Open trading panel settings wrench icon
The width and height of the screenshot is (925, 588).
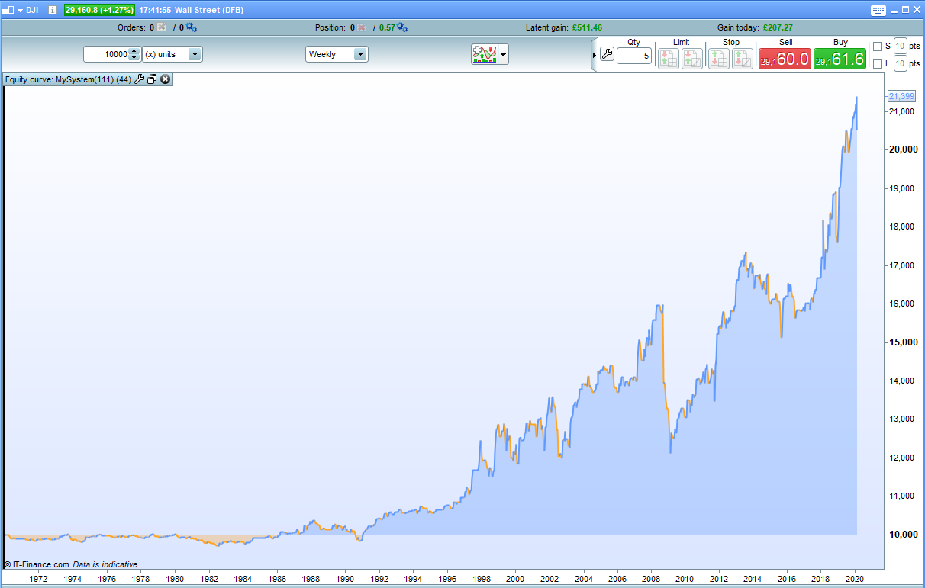[x=608, y=54]
